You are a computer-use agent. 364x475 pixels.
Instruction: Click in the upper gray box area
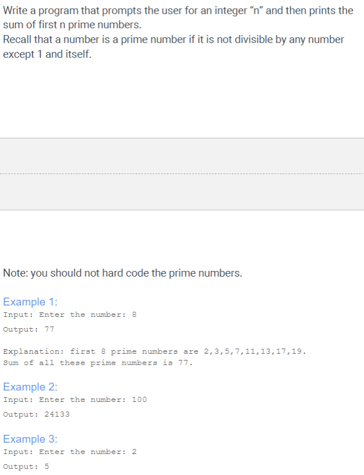click(182, 156)
